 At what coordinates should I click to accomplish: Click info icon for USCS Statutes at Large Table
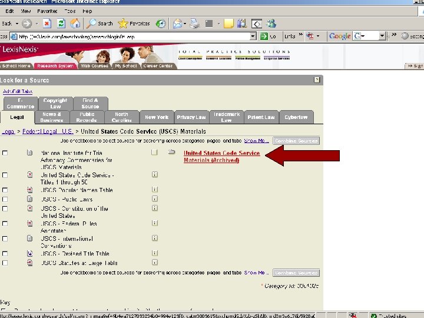click(155, 262)
